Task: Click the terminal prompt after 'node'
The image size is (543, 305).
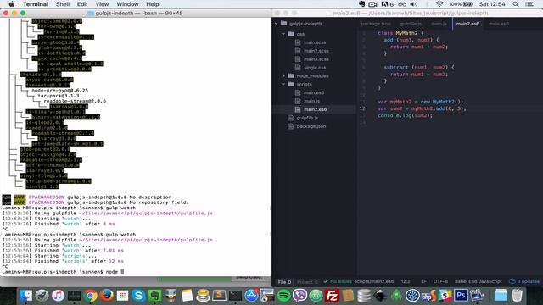Action: coord(122,272)
